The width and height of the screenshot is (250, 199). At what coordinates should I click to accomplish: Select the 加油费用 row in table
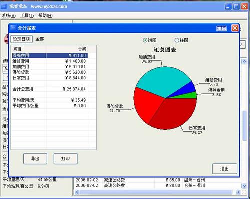(50, 67)
